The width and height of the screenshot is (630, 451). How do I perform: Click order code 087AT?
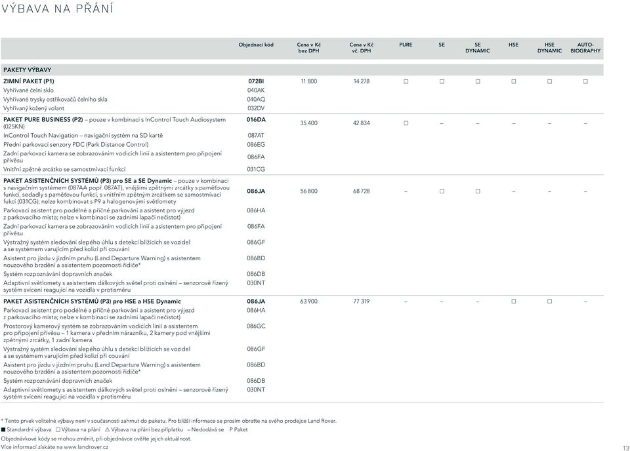pos(256,136)
